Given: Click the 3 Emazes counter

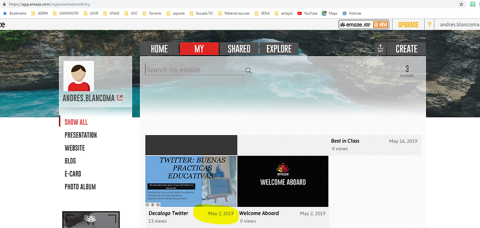Looking at the screenshot, I should [x=407, y=70].
